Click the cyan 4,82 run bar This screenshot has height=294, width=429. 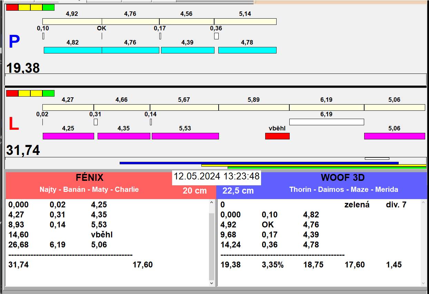72,50
